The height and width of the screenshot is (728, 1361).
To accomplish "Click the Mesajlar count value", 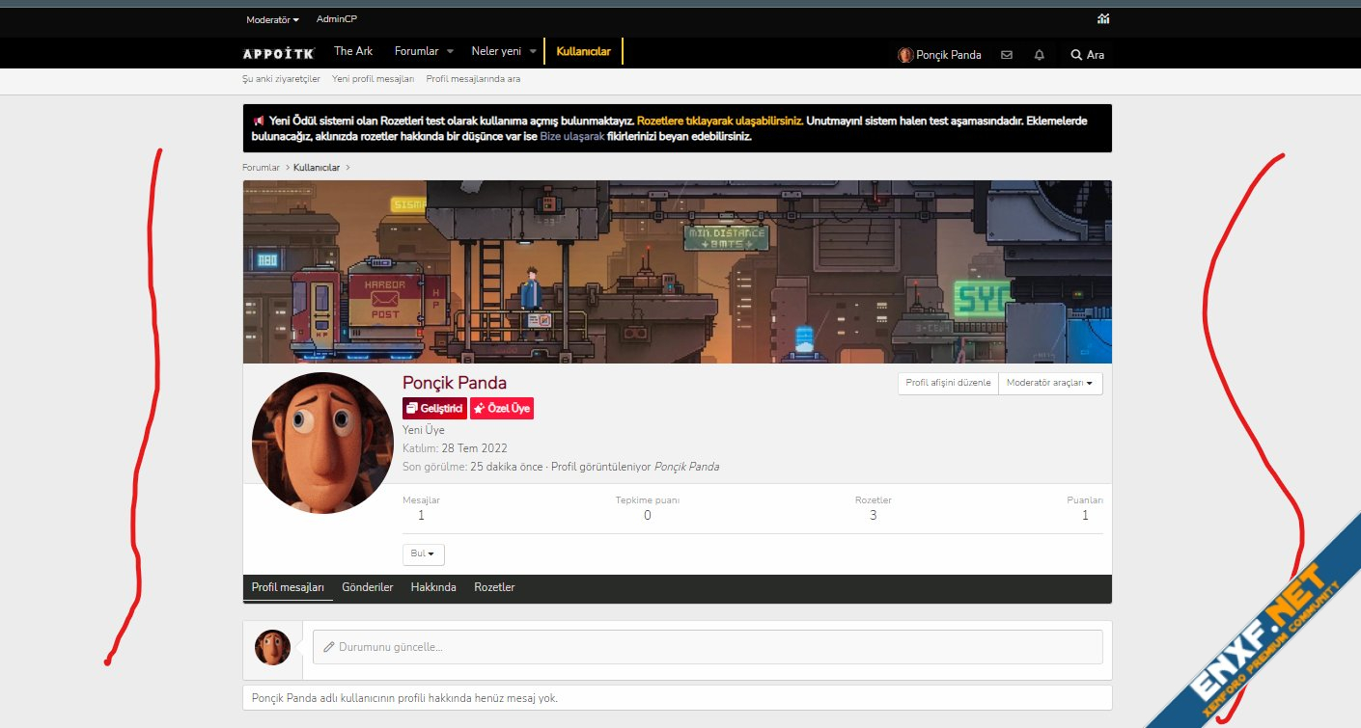I will pyautogui.click(x=421, y=515).
